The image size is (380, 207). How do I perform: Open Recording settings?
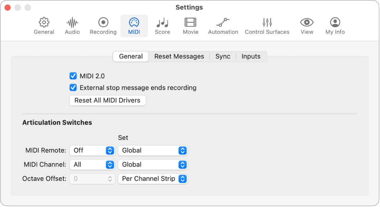[x=103, y=26]
